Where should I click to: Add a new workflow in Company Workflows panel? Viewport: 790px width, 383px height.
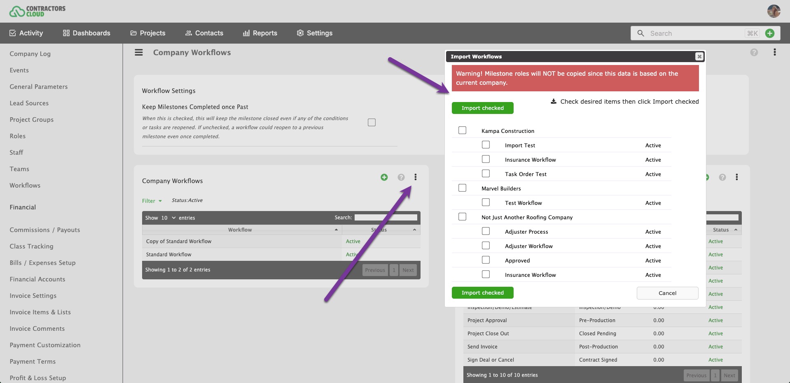pyautogui.click(x=384, y=177)
